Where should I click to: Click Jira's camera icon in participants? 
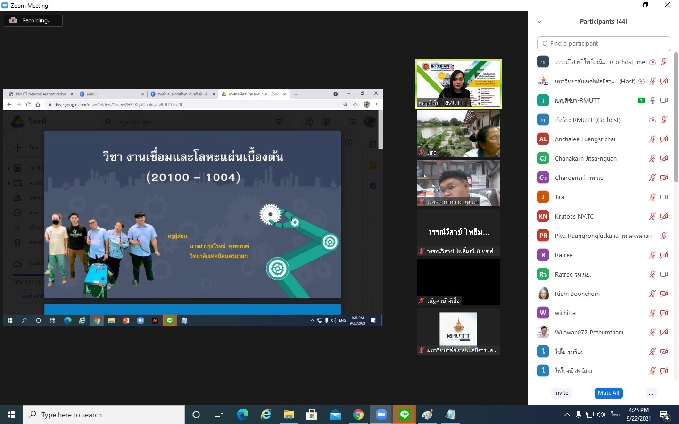(664, 197)
